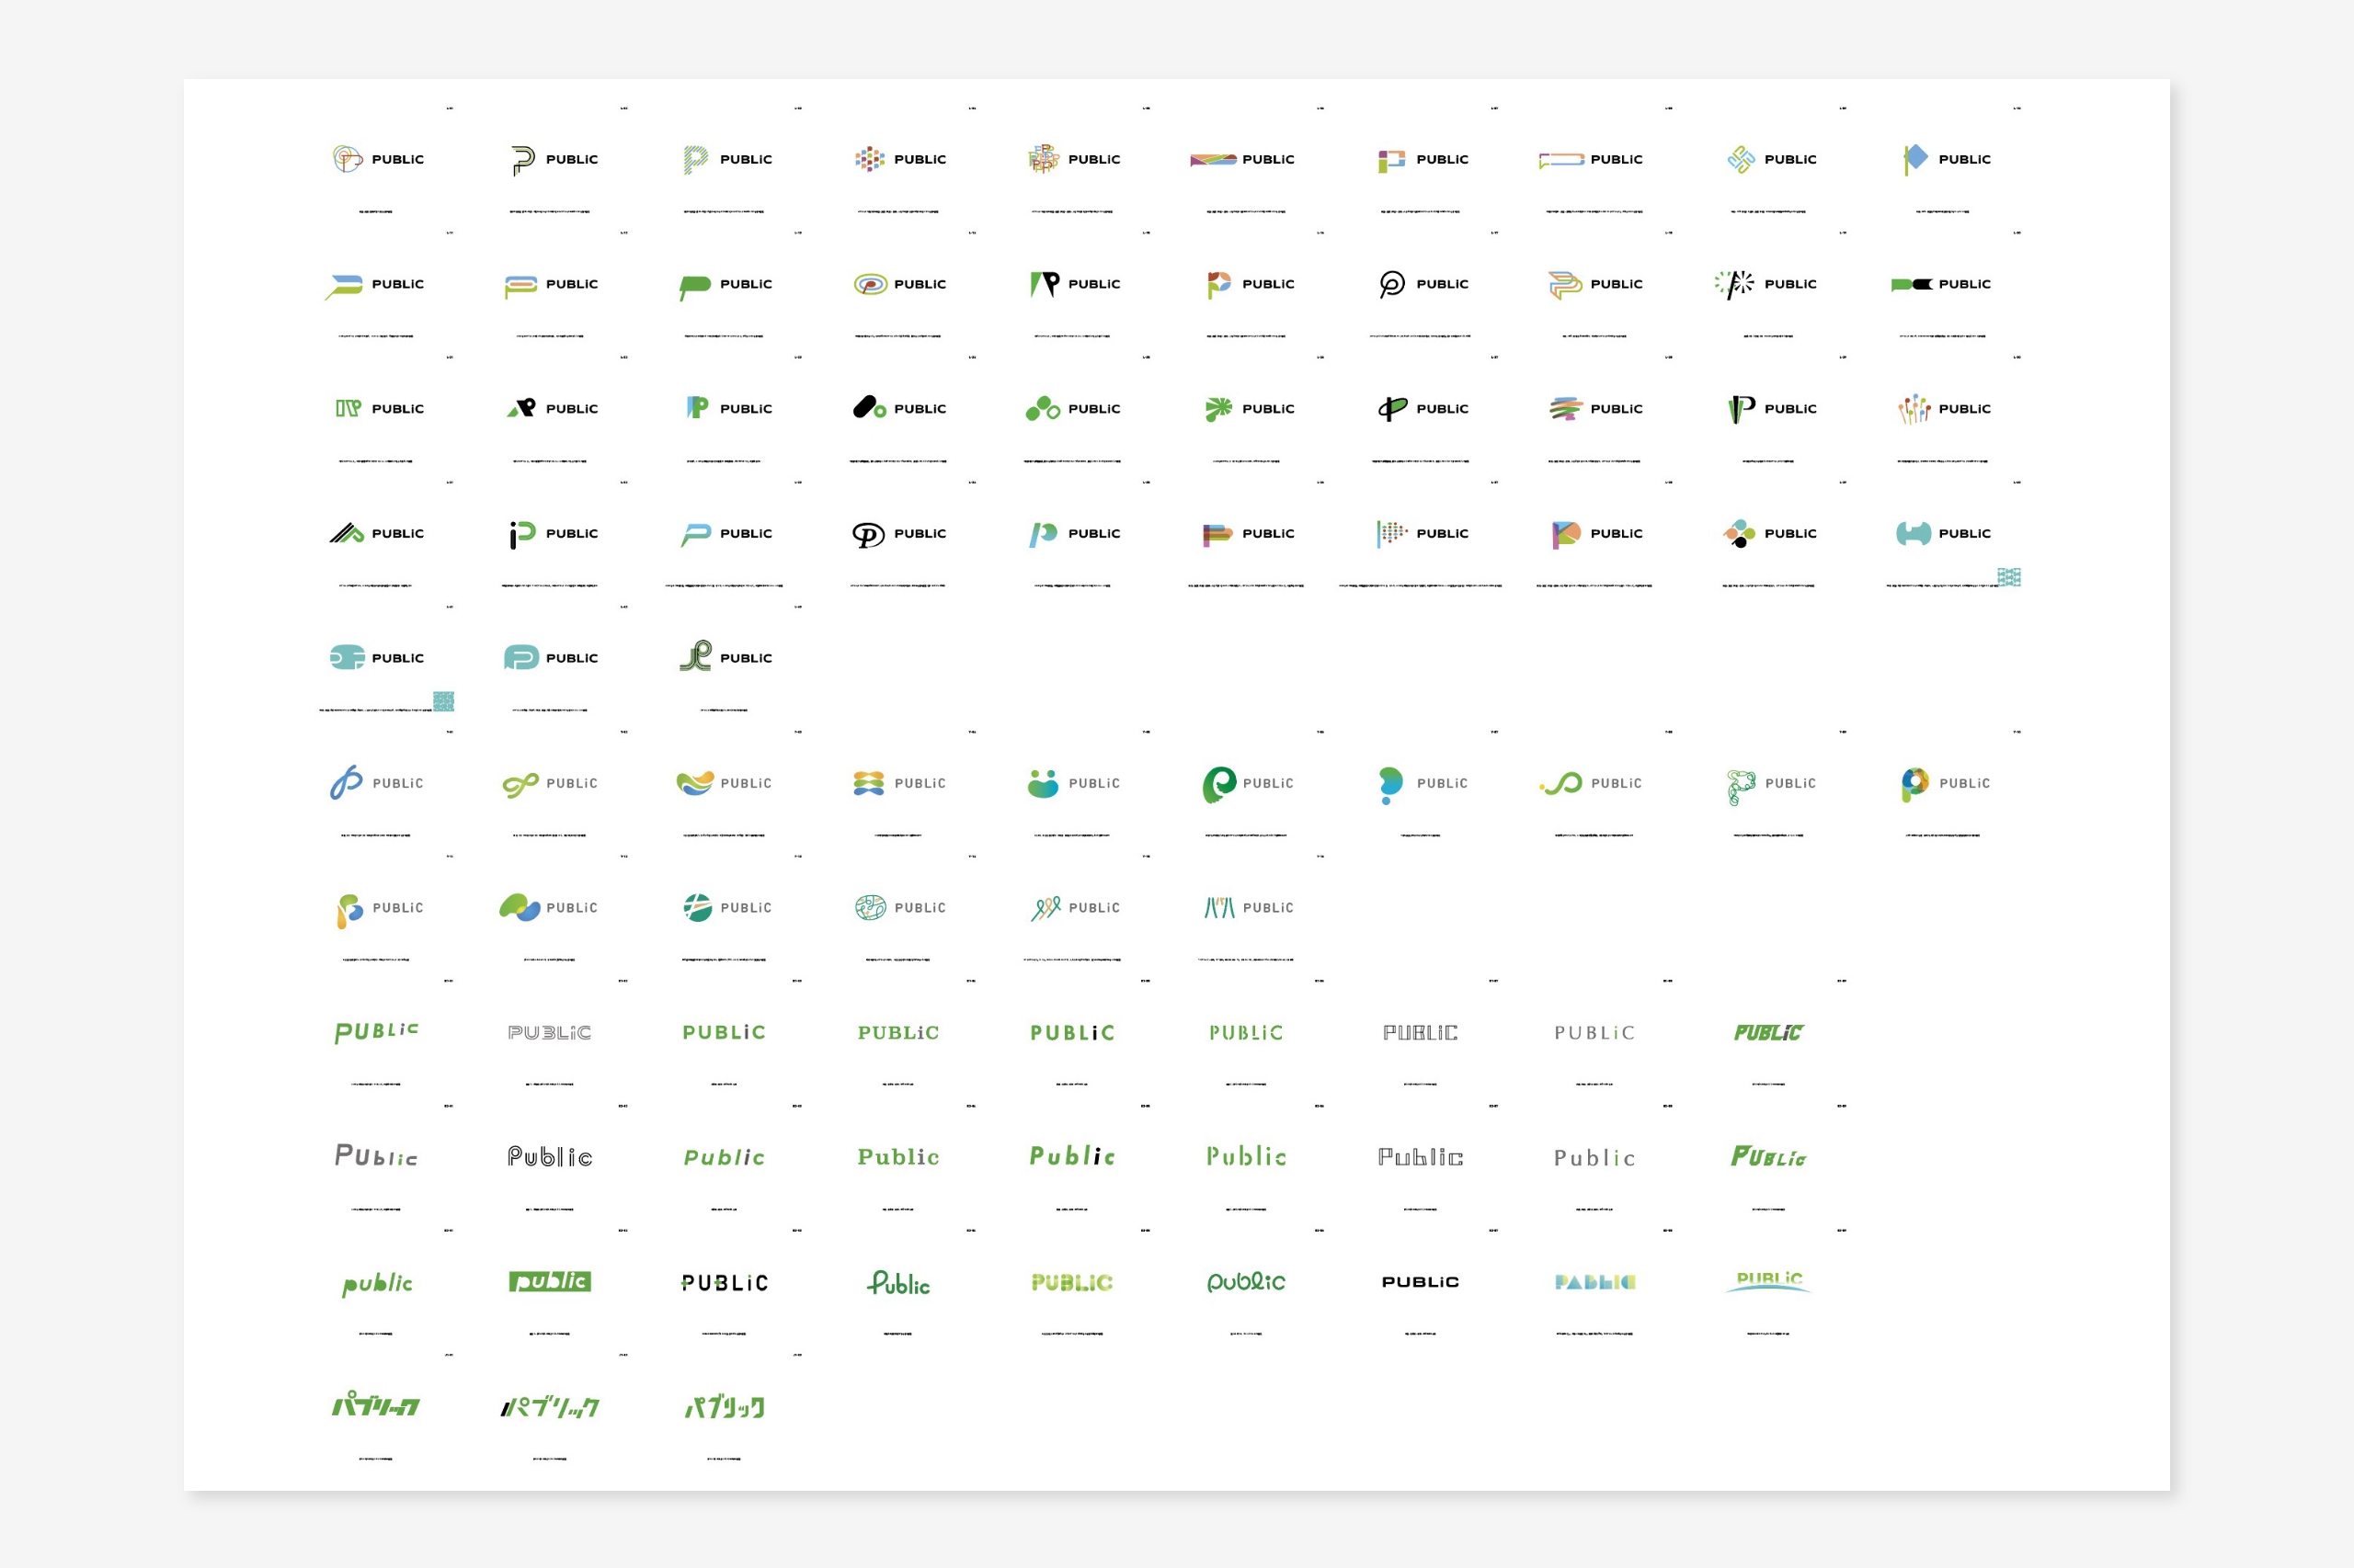
Task: Click the gray outlined PUBLIC wordmark with reversed B
Action: pyautogui.click(x=549, y=1032)
